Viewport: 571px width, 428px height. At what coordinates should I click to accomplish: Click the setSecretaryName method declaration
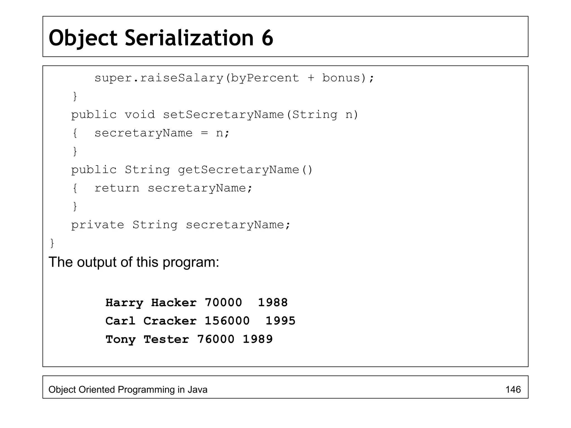coord(215,115)
